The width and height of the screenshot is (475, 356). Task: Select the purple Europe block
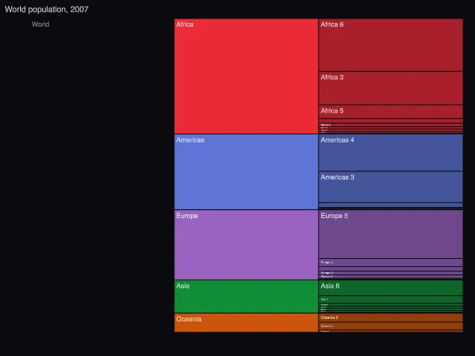pos(246,245)
